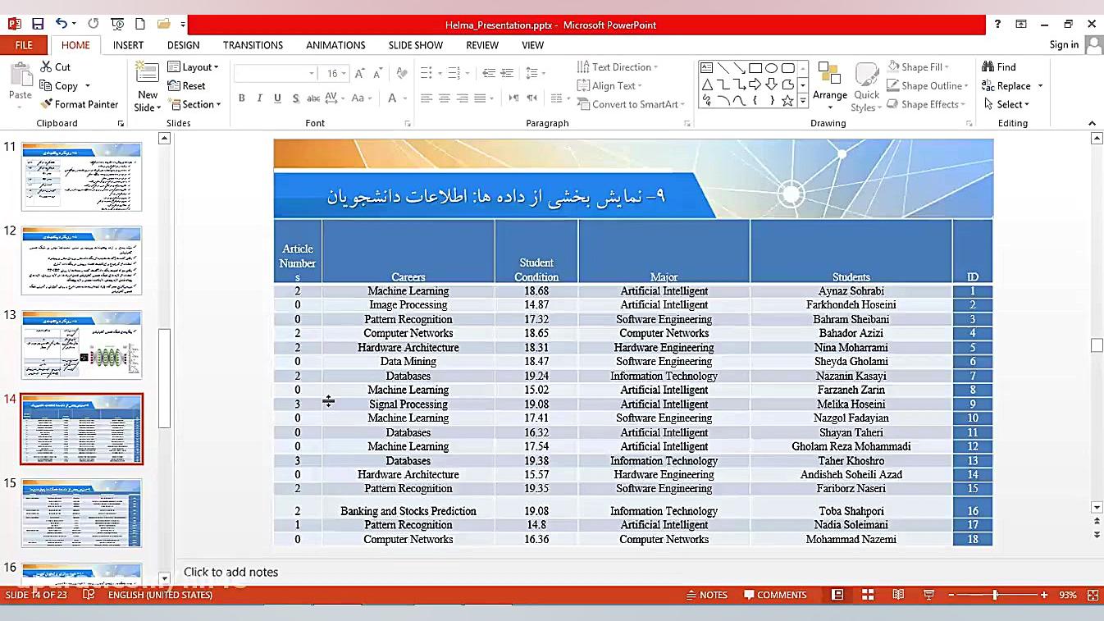Viewport: 1104px width, 621px height.
Task: Switch to the INSERT ribbon tab
Action: tap(128, 45)
